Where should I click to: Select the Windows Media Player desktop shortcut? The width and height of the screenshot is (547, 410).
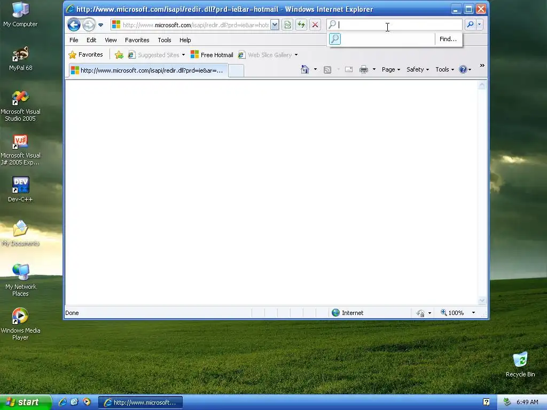tap(20, 324)
